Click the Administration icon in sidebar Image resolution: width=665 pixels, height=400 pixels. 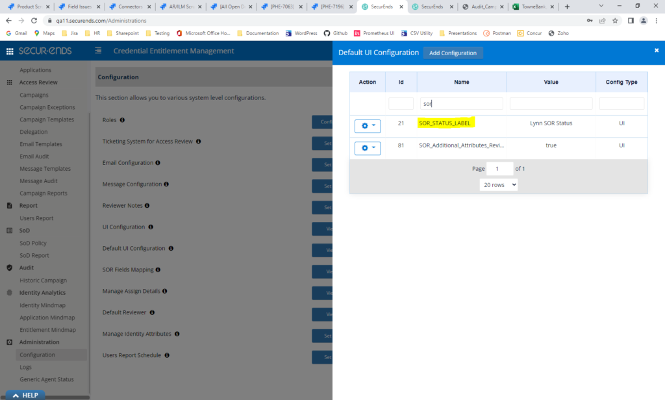9,342
